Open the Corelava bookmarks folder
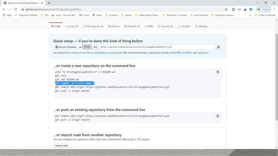 point(112,15)
